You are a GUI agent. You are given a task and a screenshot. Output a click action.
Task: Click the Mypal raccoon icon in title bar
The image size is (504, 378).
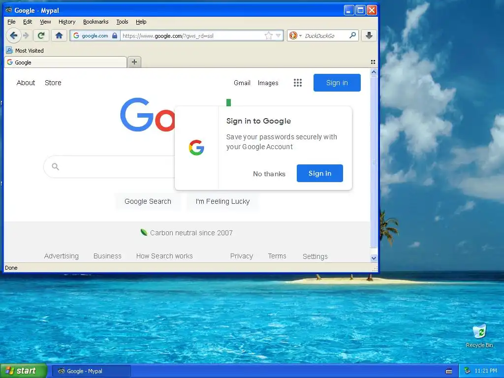coord(9,10)
